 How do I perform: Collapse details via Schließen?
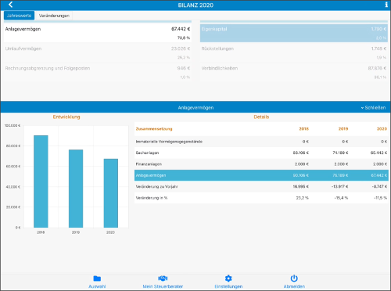[x=373, y=107]
